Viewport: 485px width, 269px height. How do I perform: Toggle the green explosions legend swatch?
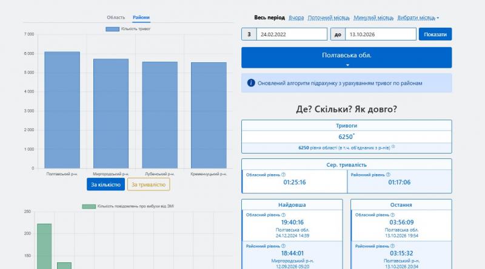tap(89, 206)
